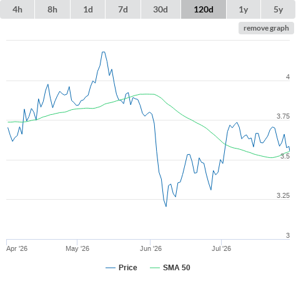Viewport: 296px width, 284px height.
Task: Click the blue Price legend line marker
Action: coord(111,268)
